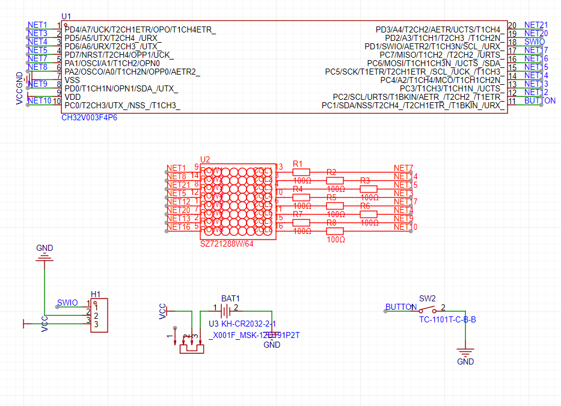561x406 pixels.
Task: Select resistor R7 symbol
Action: pyautogui.click(x=301, y=223)
